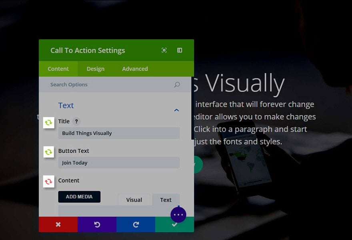Snap settings panel to sidebar icon
Screen dimensions: 352x240
click(180, 50)
